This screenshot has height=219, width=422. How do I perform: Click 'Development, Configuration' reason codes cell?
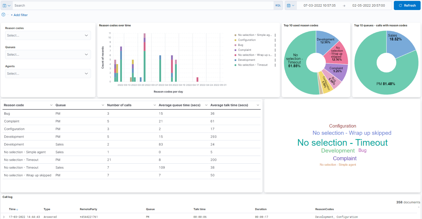coord(336,217)
